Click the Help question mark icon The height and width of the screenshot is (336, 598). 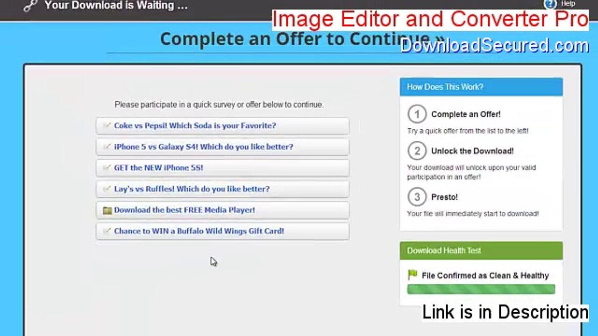550,4
